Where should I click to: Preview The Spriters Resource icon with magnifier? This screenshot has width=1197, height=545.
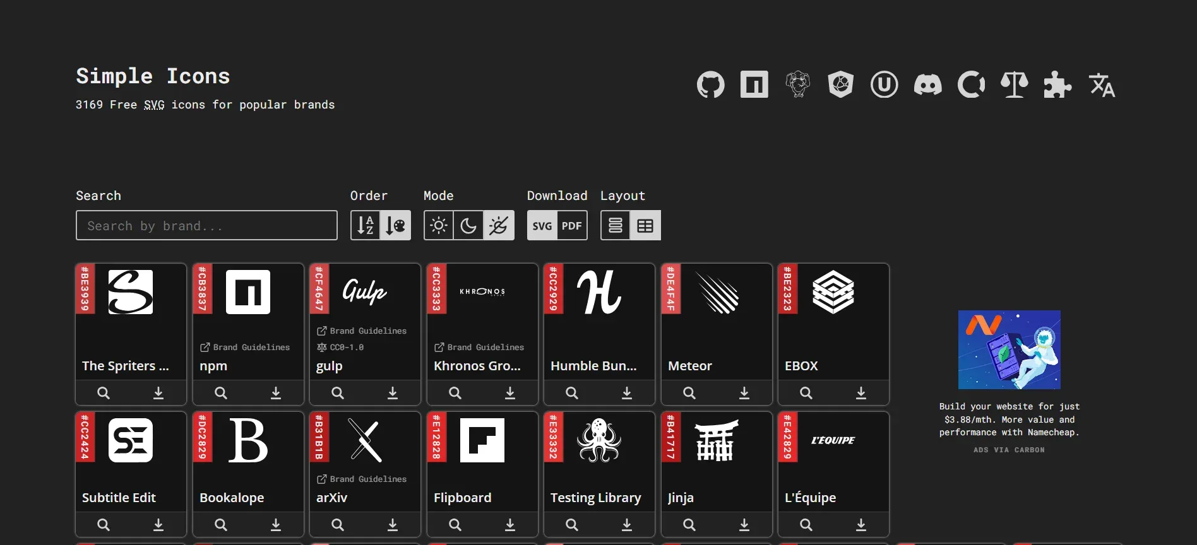(x=104, y=393)
